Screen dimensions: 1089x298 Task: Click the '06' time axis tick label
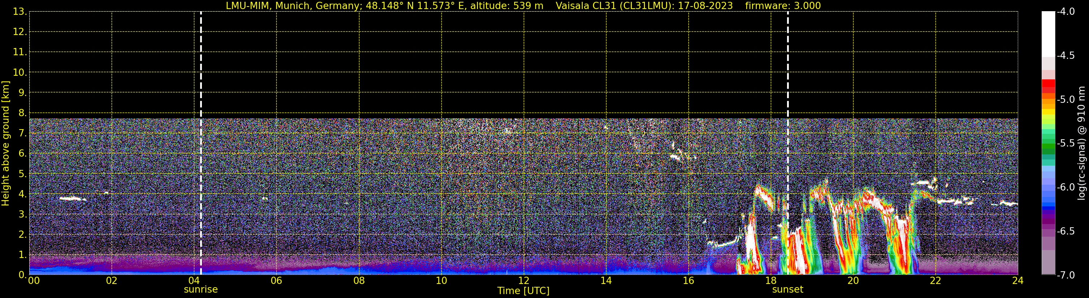(x=276, y=281)
